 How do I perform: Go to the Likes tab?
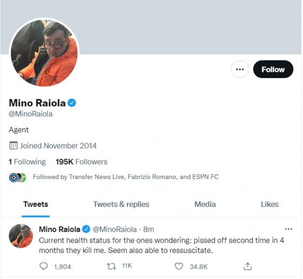(269, 204)
